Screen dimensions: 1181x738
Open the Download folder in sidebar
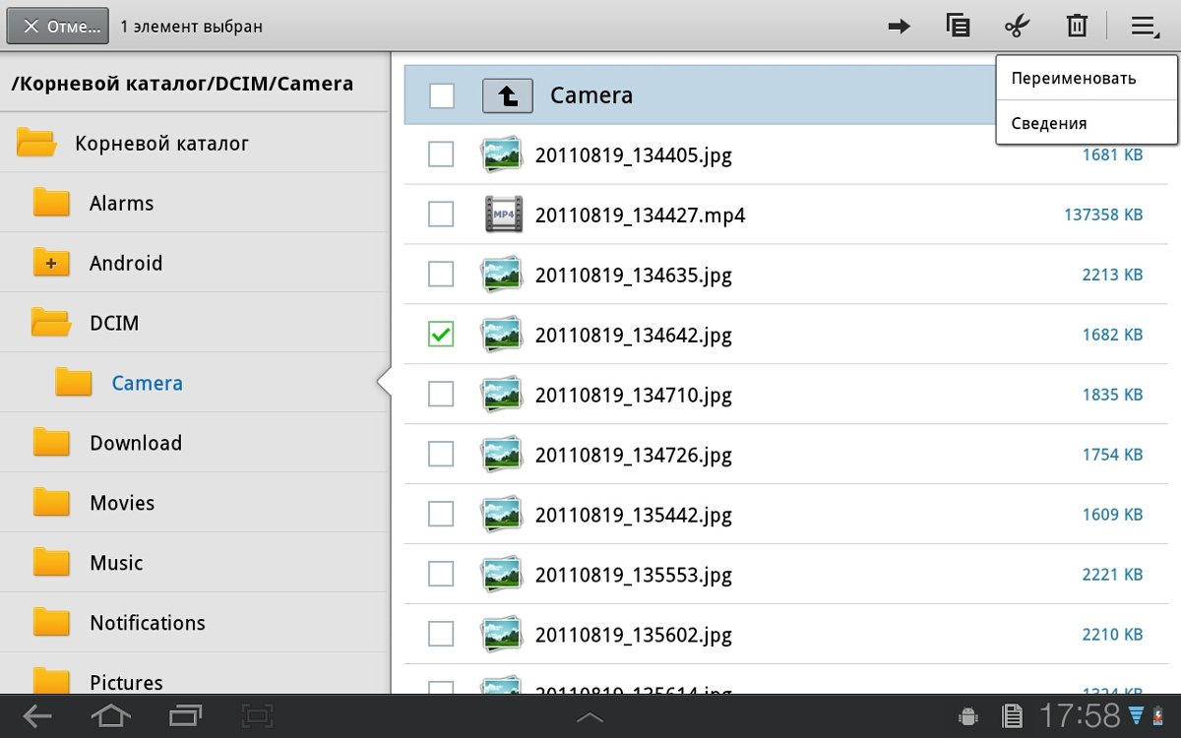tap(135, 443)
